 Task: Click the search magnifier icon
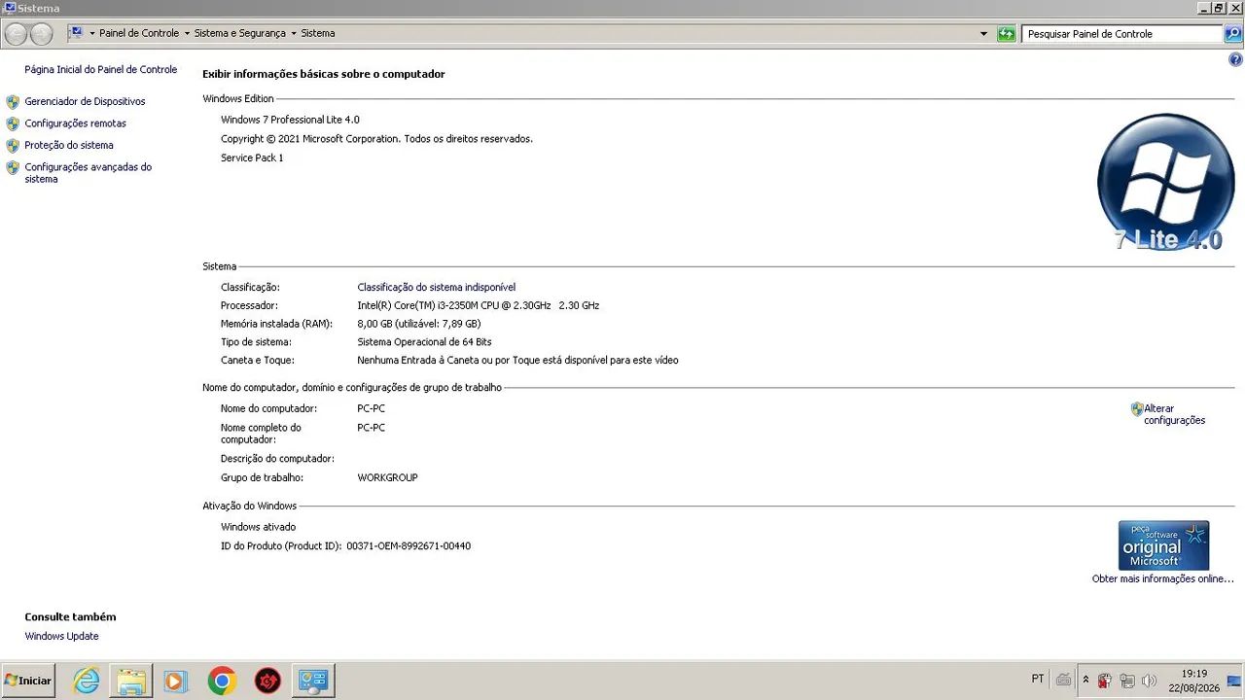tap(1232, 34)
